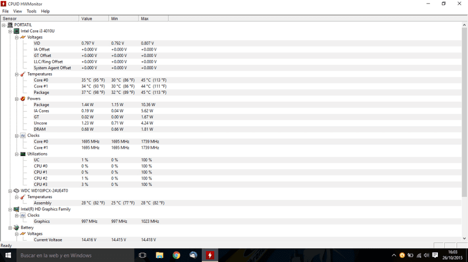Click the CPU Temperatures thermometer icon
This screenshot has height=262, width=468.
click(x=23, y=74)
